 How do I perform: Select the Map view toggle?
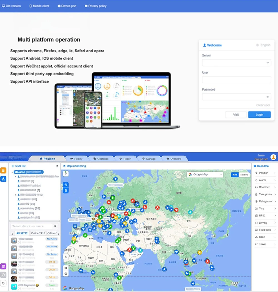tap(235, 175)
